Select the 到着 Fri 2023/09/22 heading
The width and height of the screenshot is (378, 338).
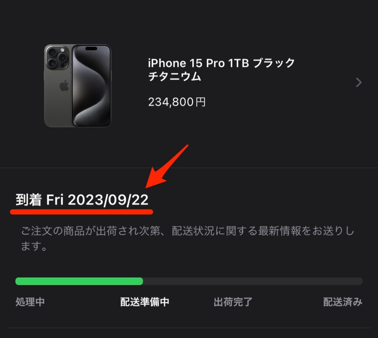coord(82,200)
